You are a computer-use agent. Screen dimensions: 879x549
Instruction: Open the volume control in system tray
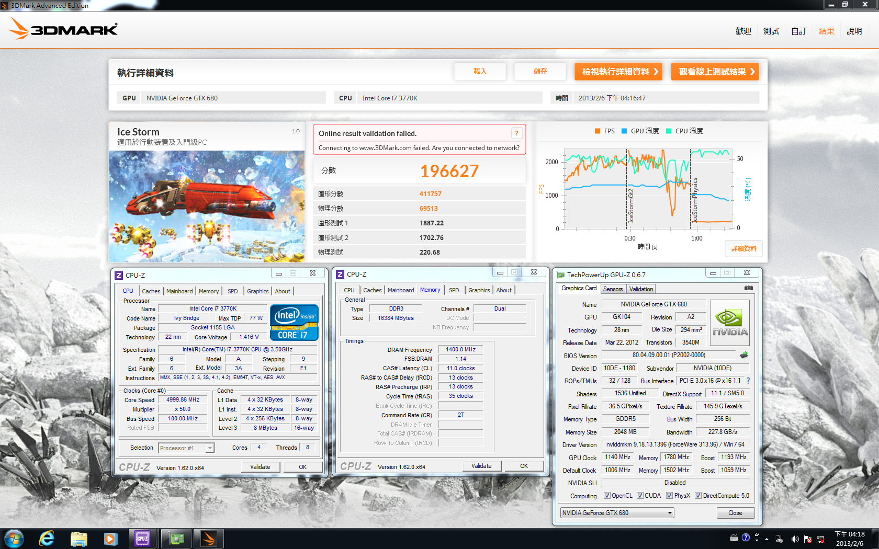[x=795, y=539]
